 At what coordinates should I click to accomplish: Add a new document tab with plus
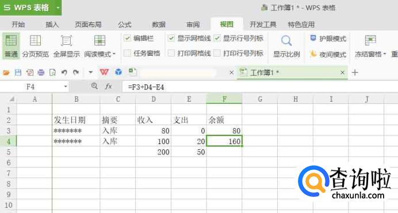click(355, 73)
